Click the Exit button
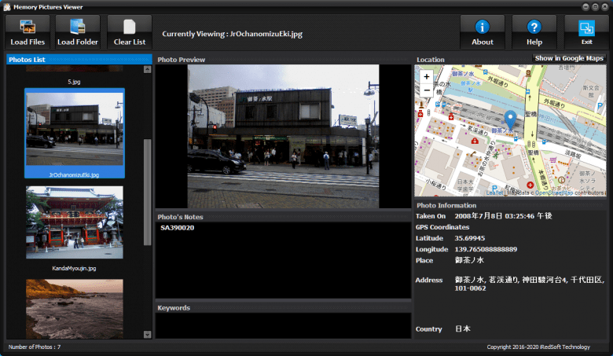This screenshot has width=613, height=356. (x=586, y=32)
